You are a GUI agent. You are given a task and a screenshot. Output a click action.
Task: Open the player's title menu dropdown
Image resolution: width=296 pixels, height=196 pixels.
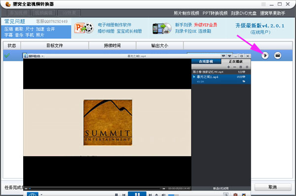click(34, 56)
